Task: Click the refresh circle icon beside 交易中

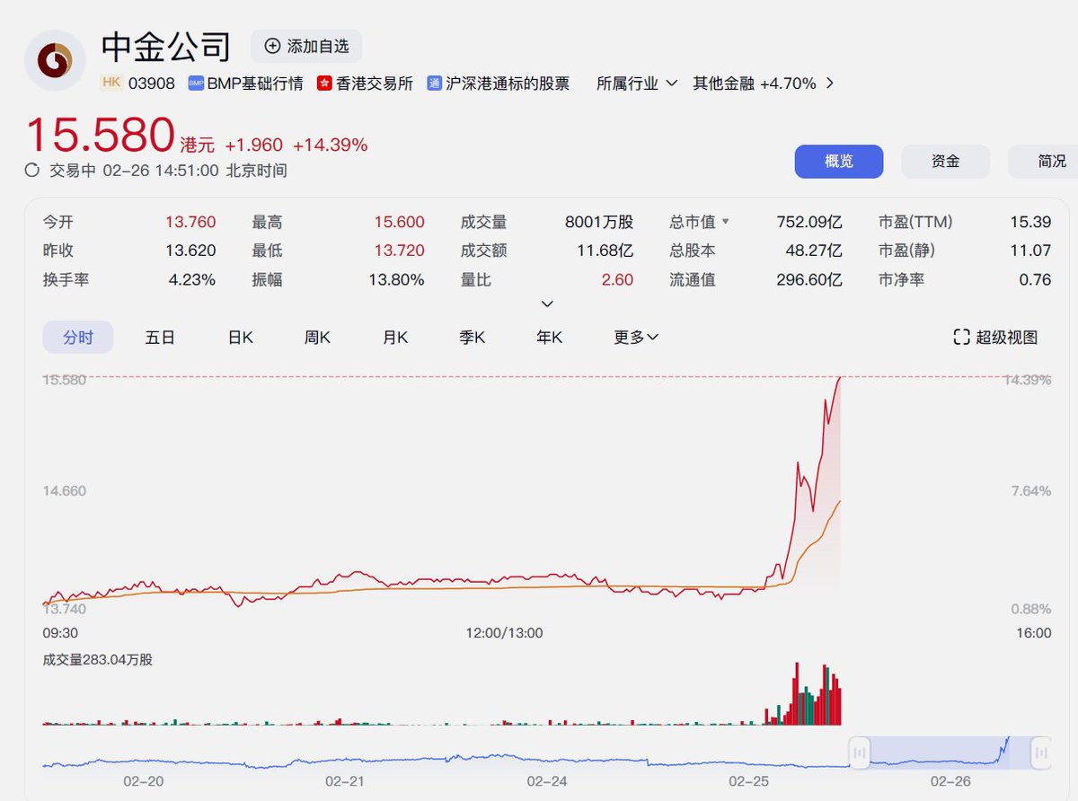Action: (x=32, y=171)
